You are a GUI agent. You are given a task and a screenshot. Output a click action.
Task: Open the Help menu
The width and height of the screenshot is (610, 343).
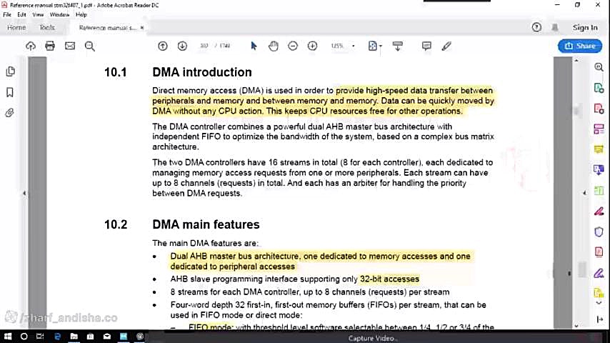pos(81,15)
